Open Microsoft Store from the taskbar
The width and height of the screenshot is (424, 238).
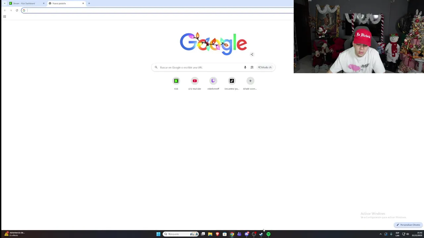coord(225,234)
